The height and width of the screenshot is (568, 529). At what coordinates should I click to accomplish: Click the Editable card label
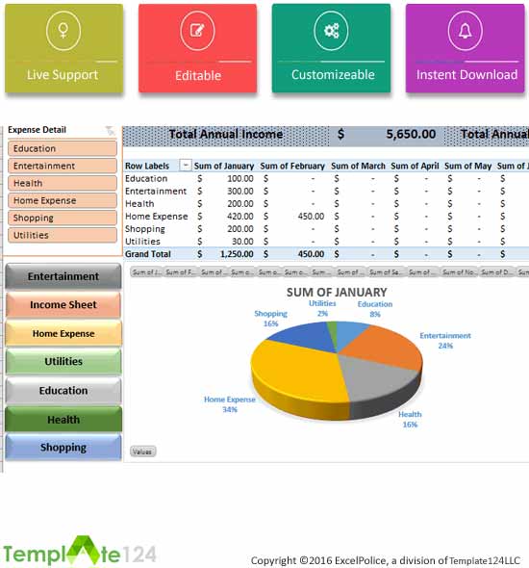[x=198, y=75]
